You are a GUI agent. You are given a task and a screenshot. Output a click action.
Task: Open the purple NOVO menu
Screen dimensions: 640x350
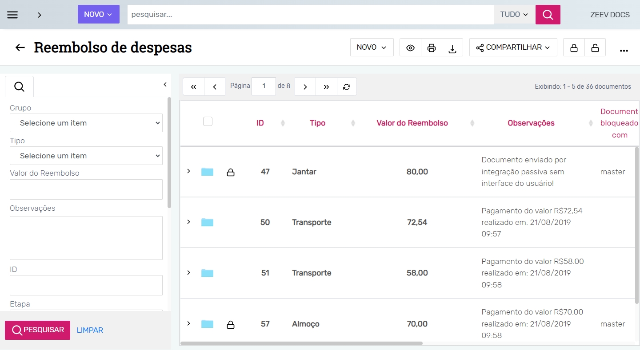[x=98, y=14]
